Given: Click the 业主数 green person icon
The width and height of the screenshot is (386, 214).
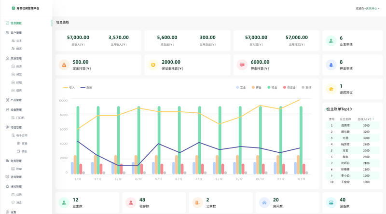Looking at the screenshot, I should pos(64,203).
